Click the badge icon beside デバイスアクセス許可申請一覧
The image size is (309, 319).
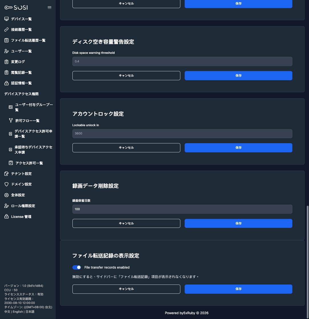pos(10,134)
